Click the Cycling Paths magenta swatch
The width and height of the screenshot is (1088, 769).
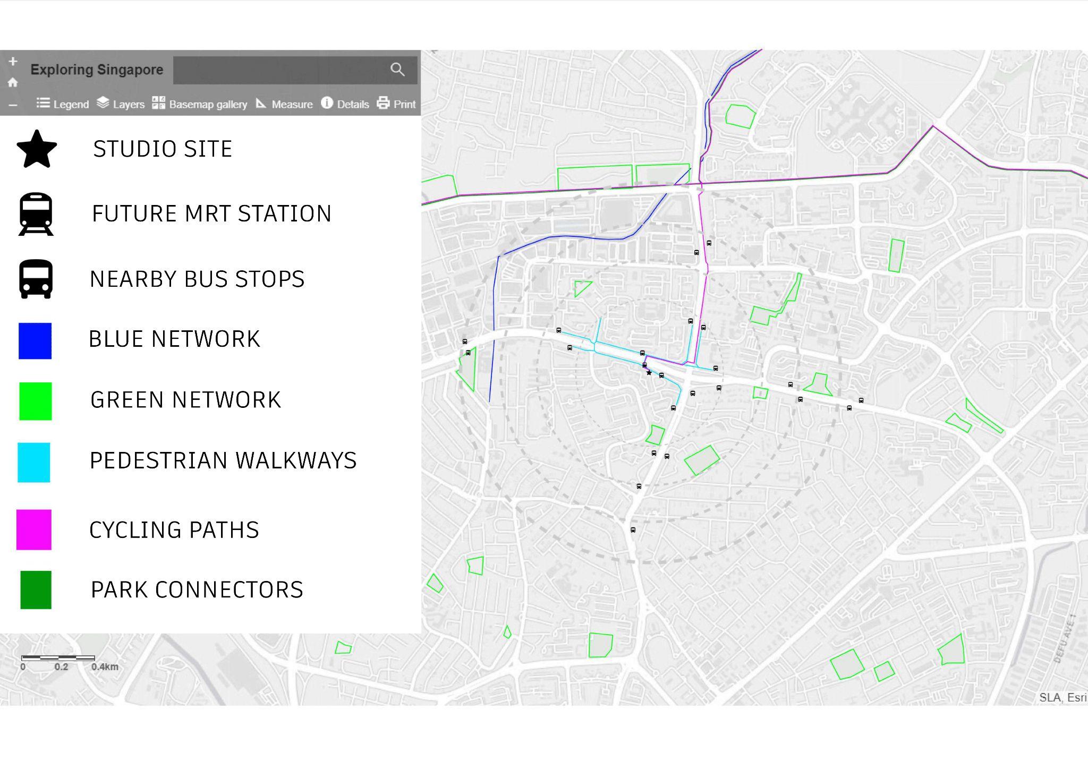tap(34, 529)
